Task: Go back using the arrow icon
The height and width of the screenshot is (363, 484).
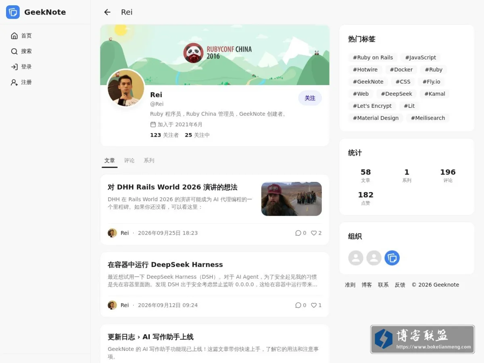Action: click(107, 12)
